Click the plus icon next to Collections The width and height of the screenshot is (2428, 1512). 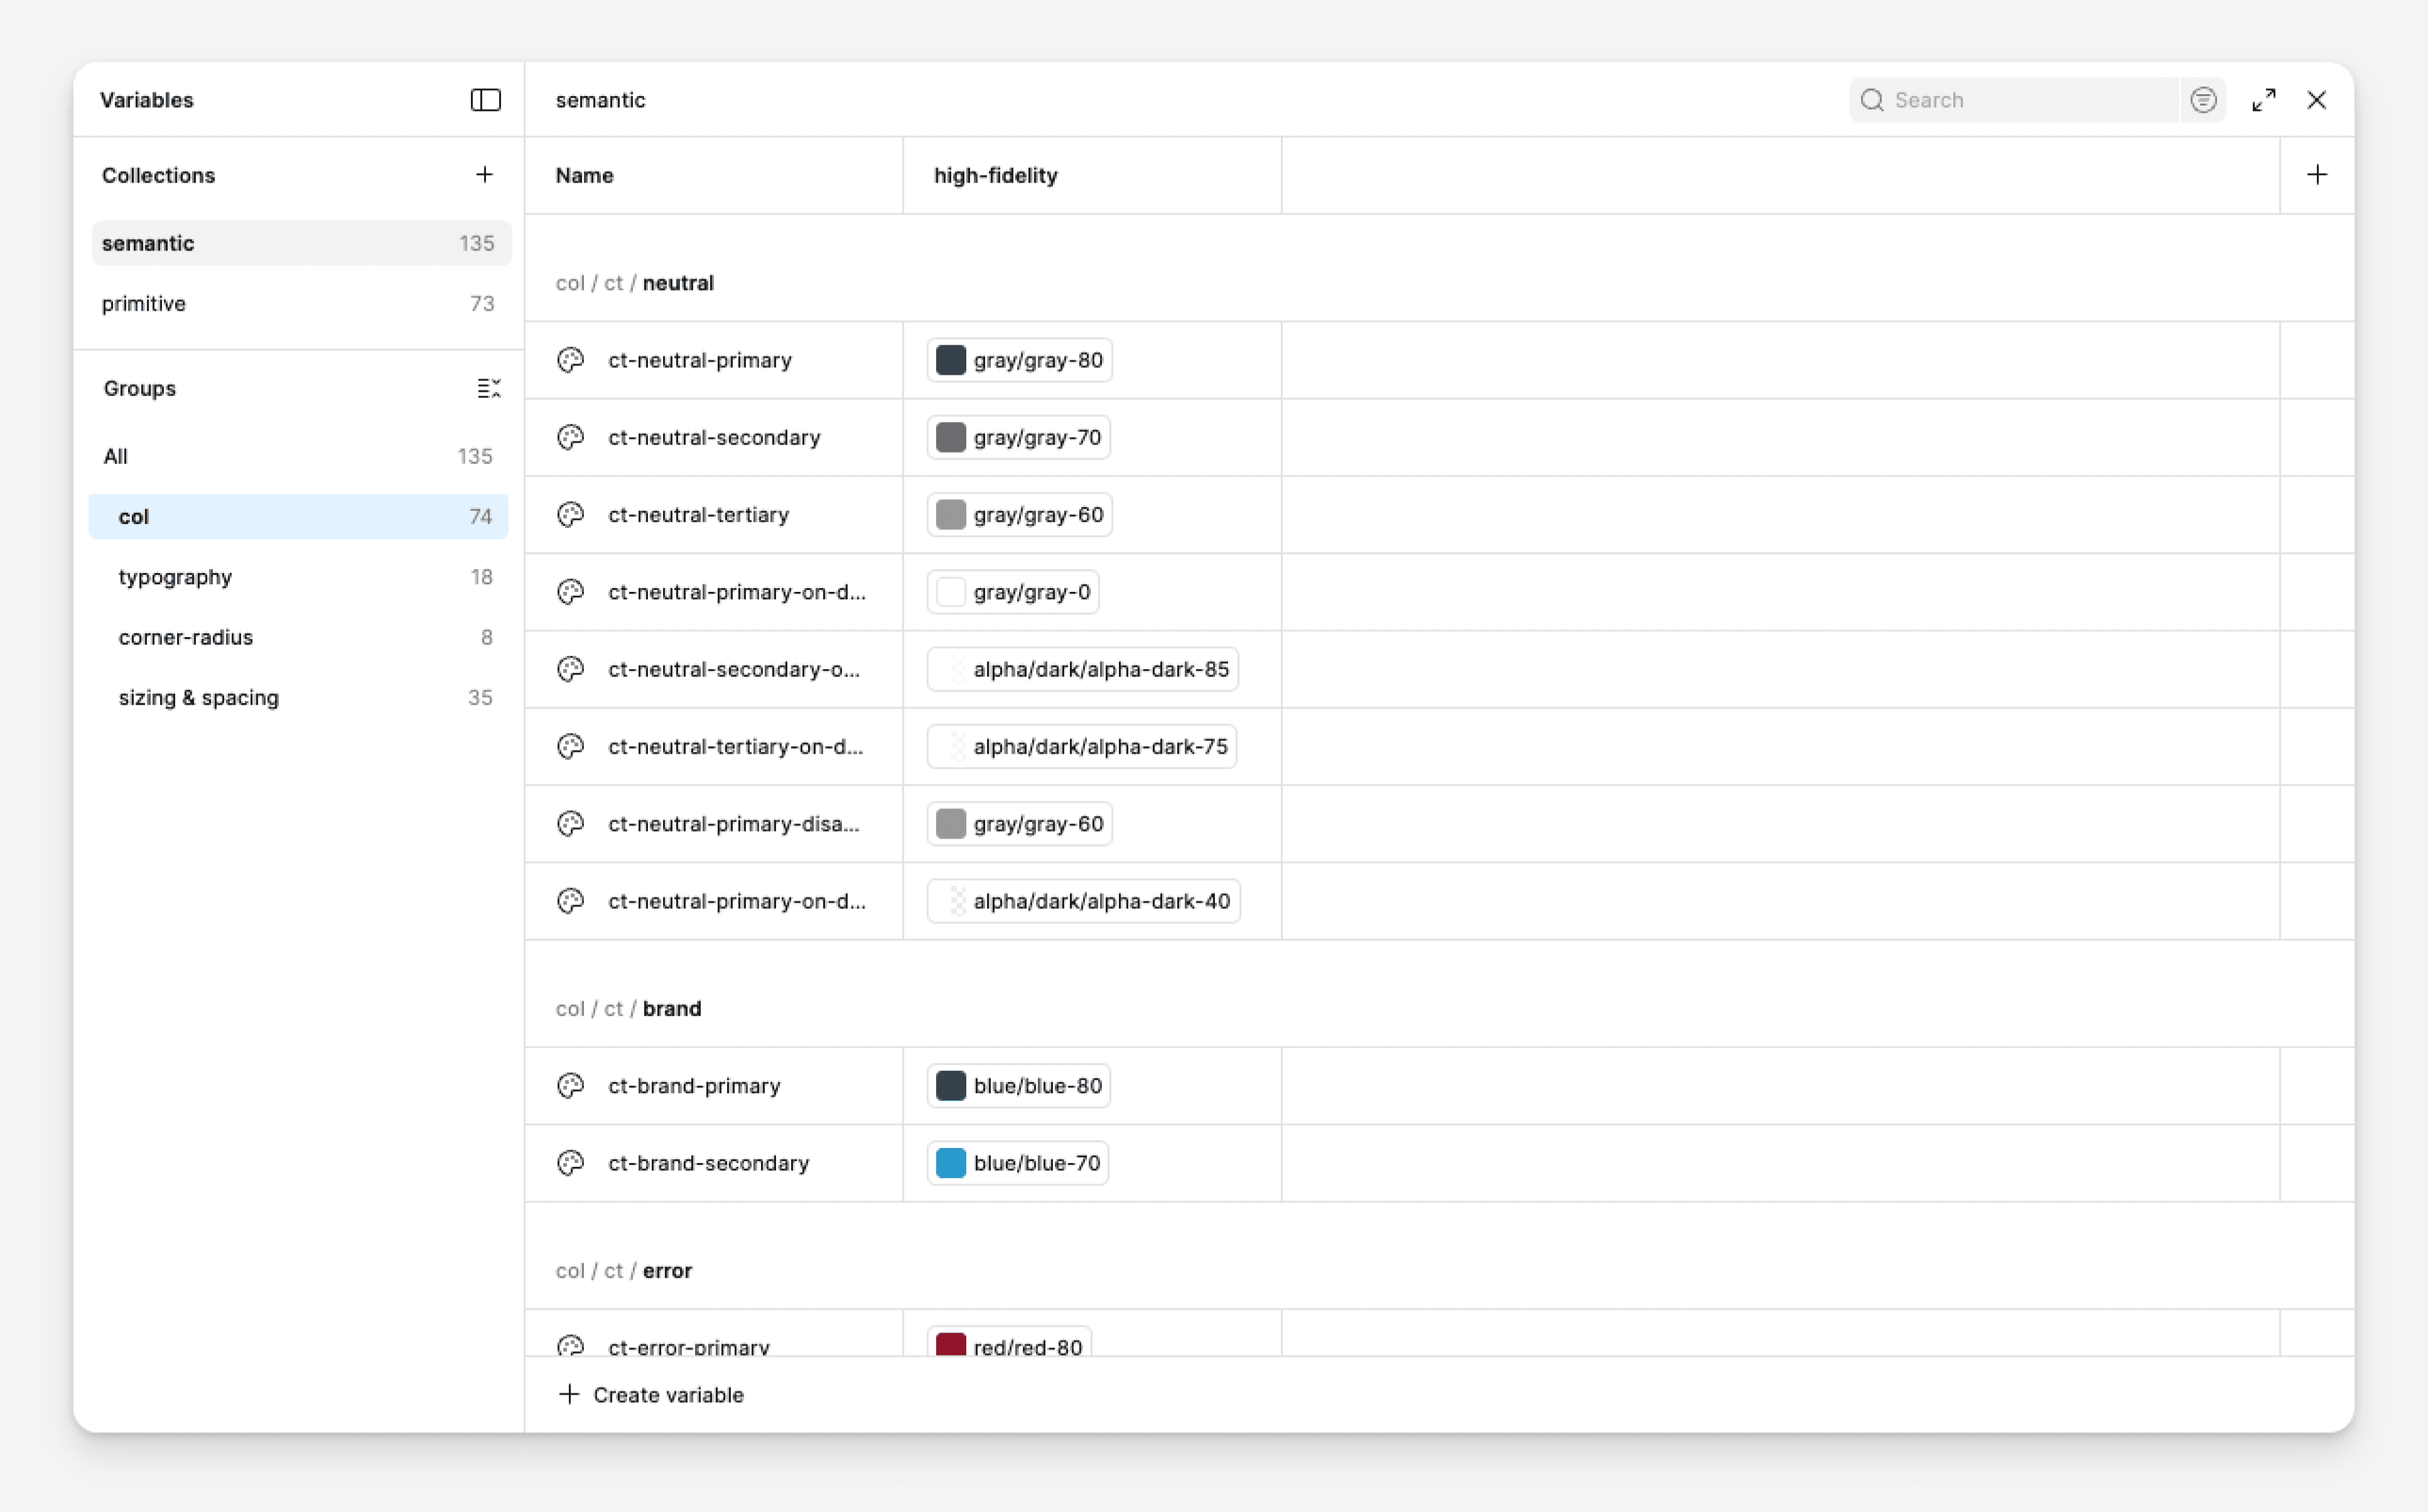[484, 175]
